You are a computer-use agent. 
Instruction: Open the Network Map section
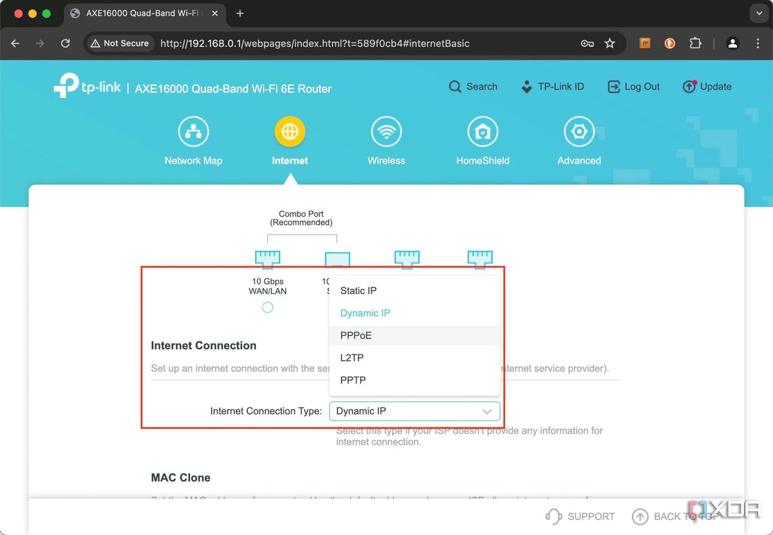pos(193,139)
